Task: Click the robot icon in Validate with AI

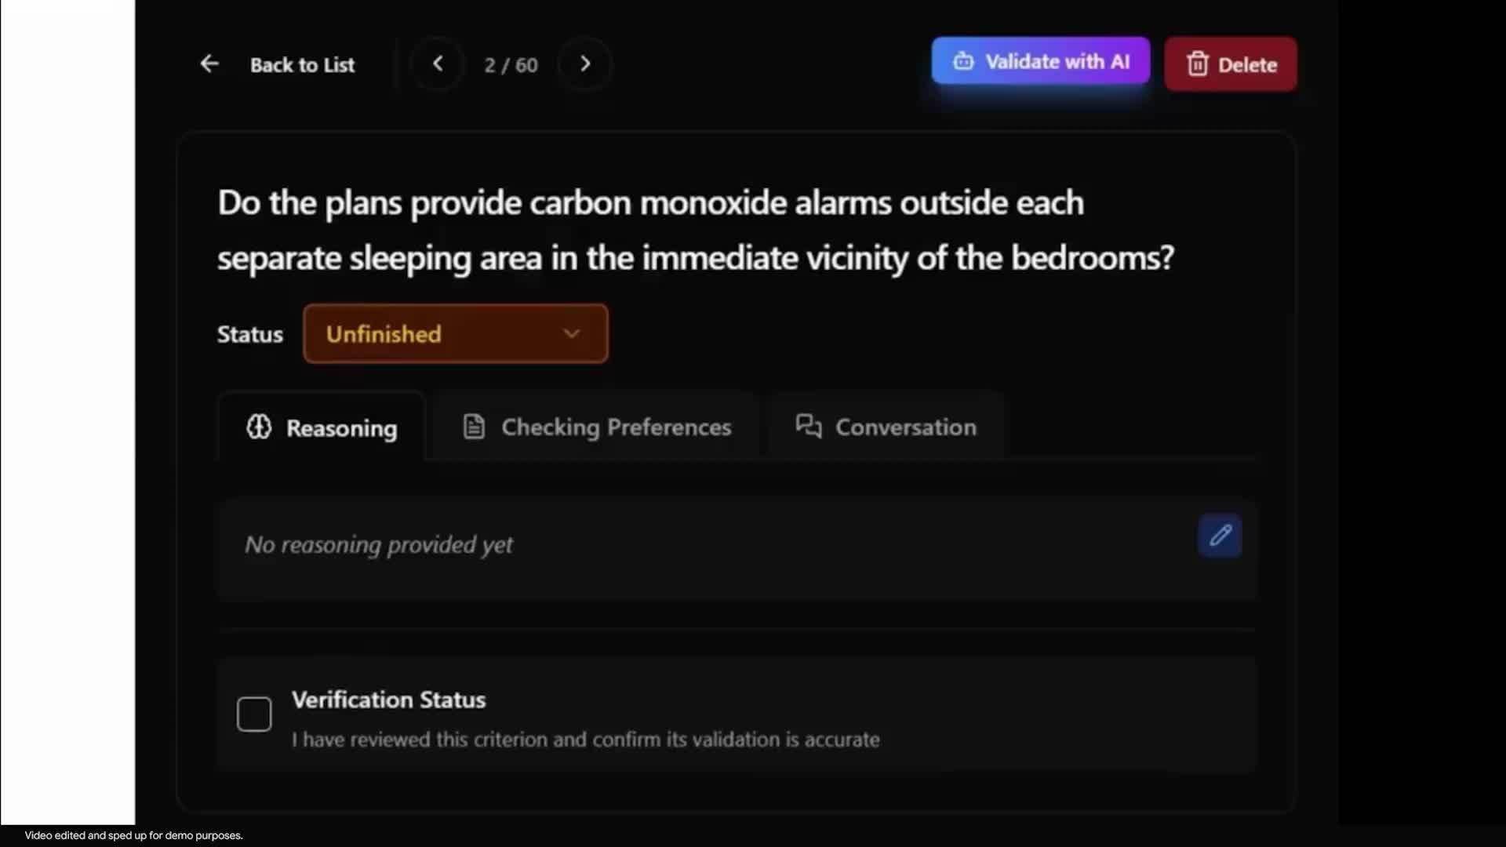Action: [x=963, y=61]
